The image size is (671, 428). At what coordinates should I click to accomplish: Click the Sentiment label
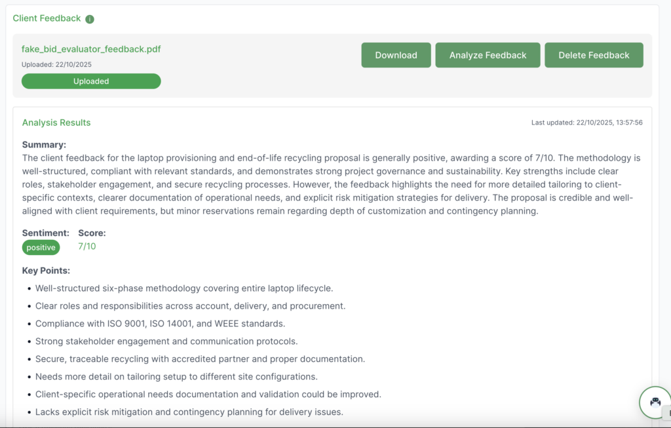45,233
